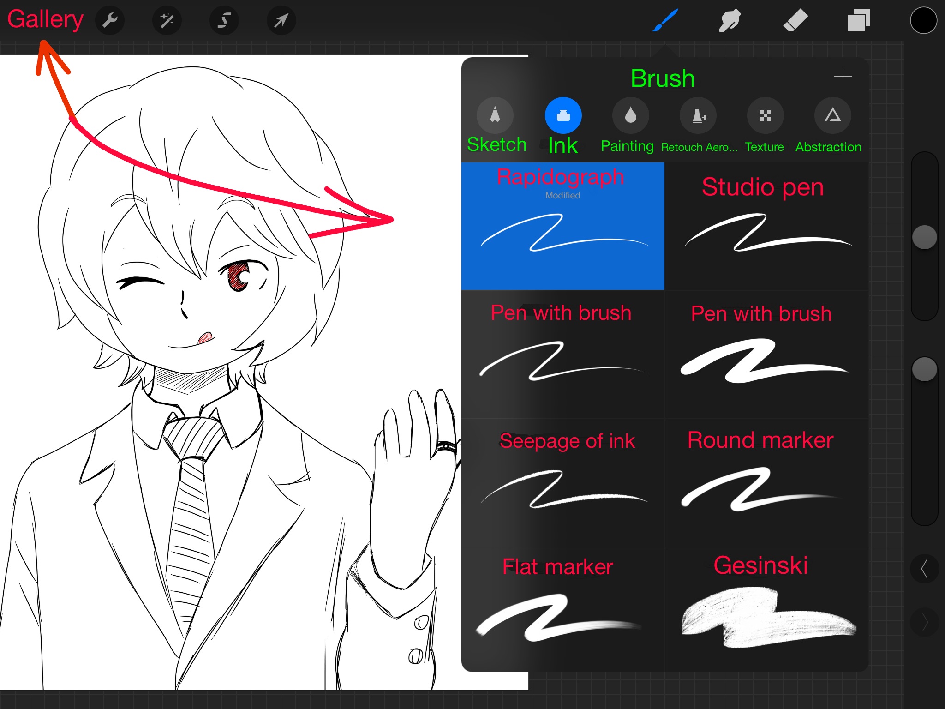Open the Layers panel icon

coord(858,20)
